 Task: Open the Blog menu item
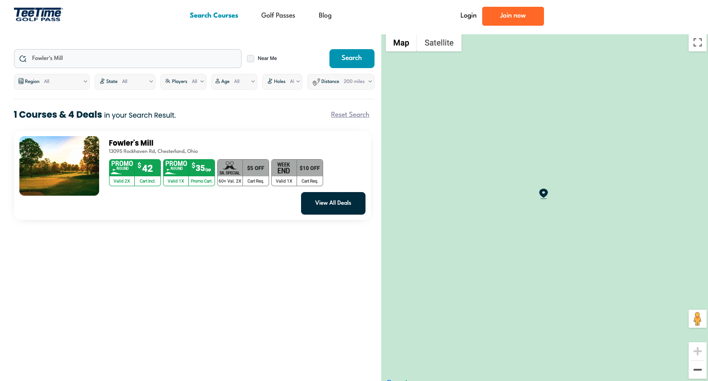pyautogui.click(x=325, y=15)
